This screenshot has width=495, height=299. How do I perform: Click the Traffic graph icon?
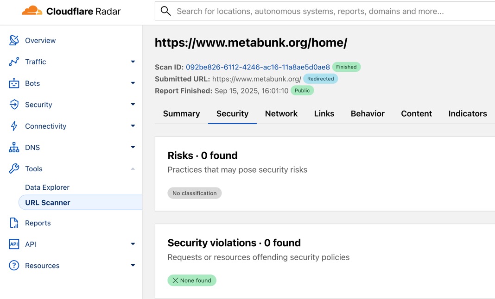pos(14,62)
